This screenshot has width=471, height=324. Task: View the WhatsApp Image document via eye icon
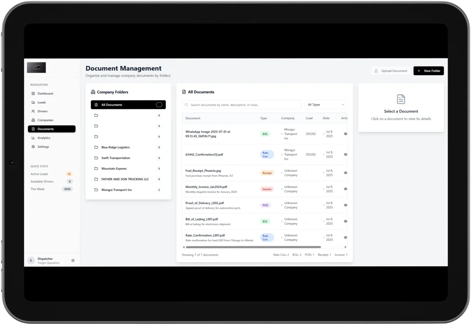[x=345, y=134]
